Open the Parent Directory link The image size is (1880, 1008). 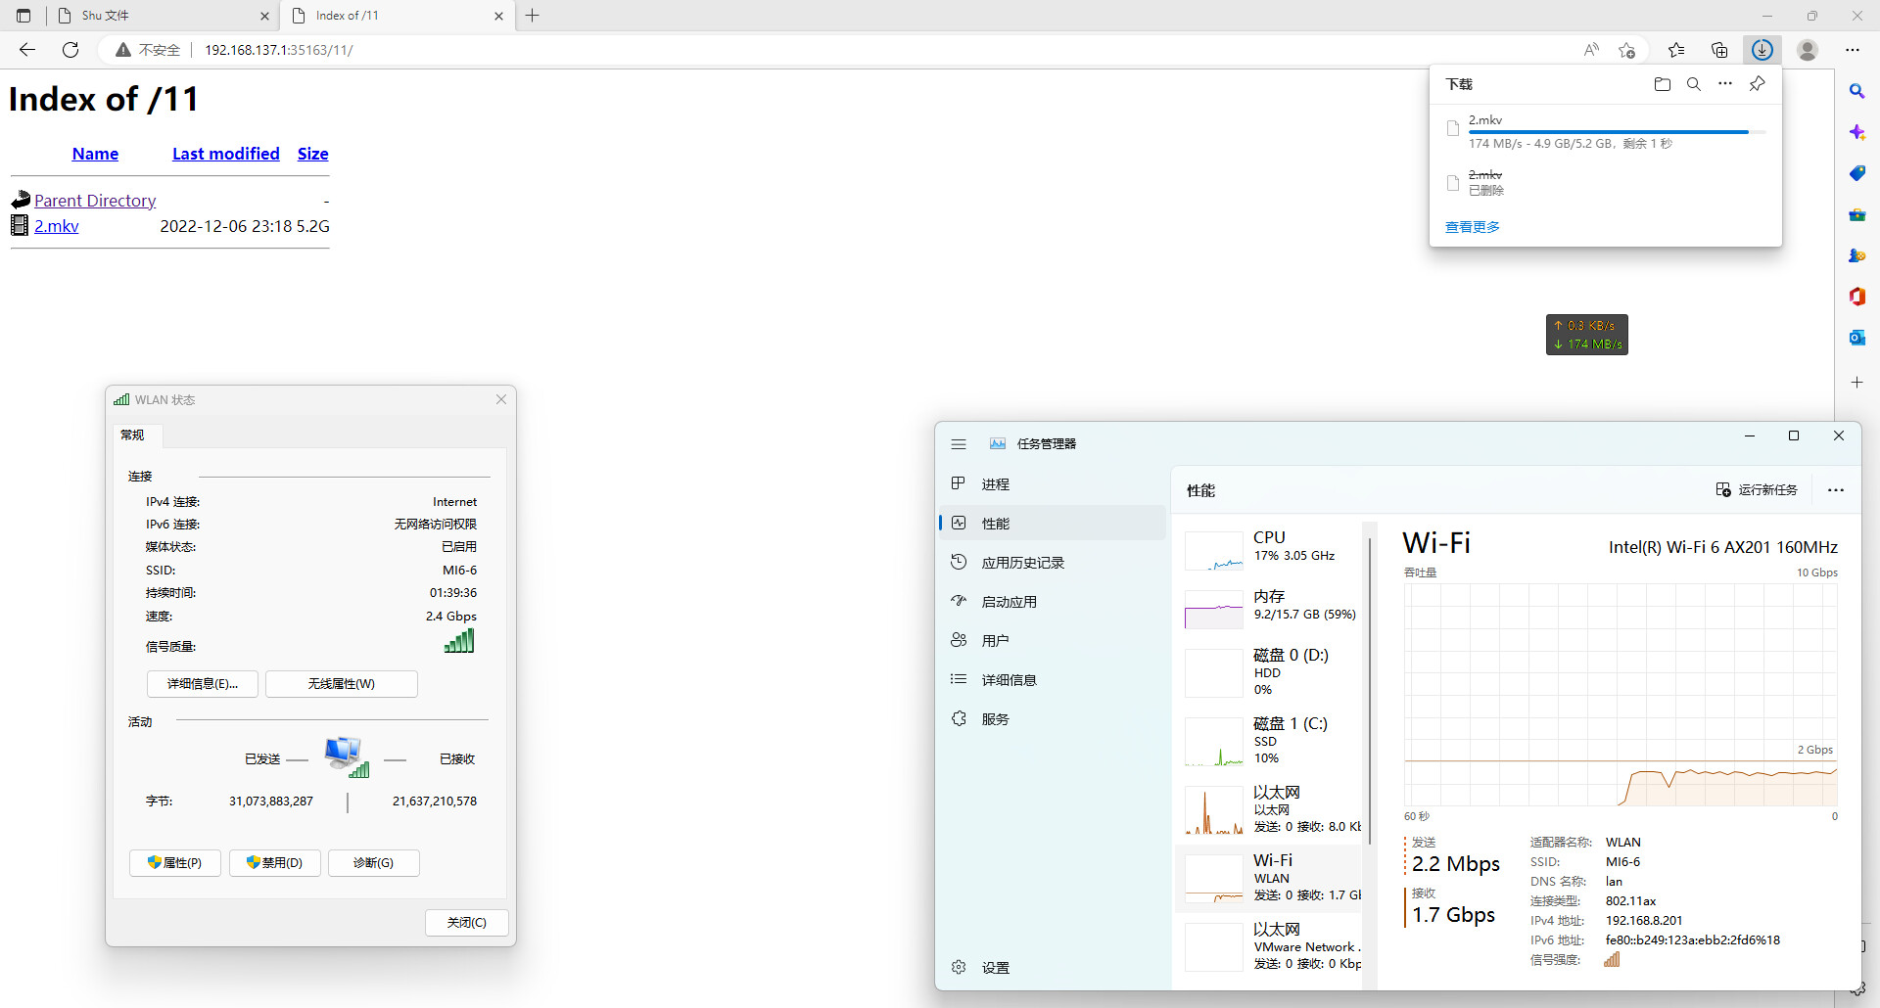point(95,201)
